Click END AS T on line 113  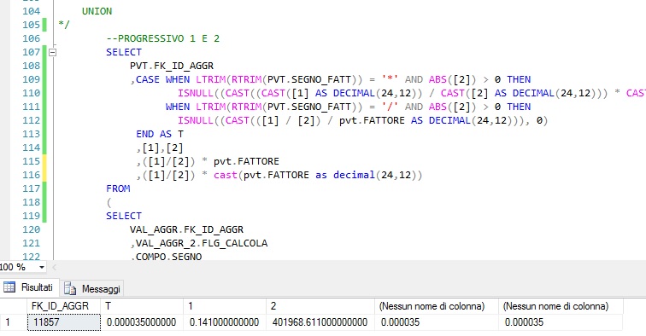(160, 134)
